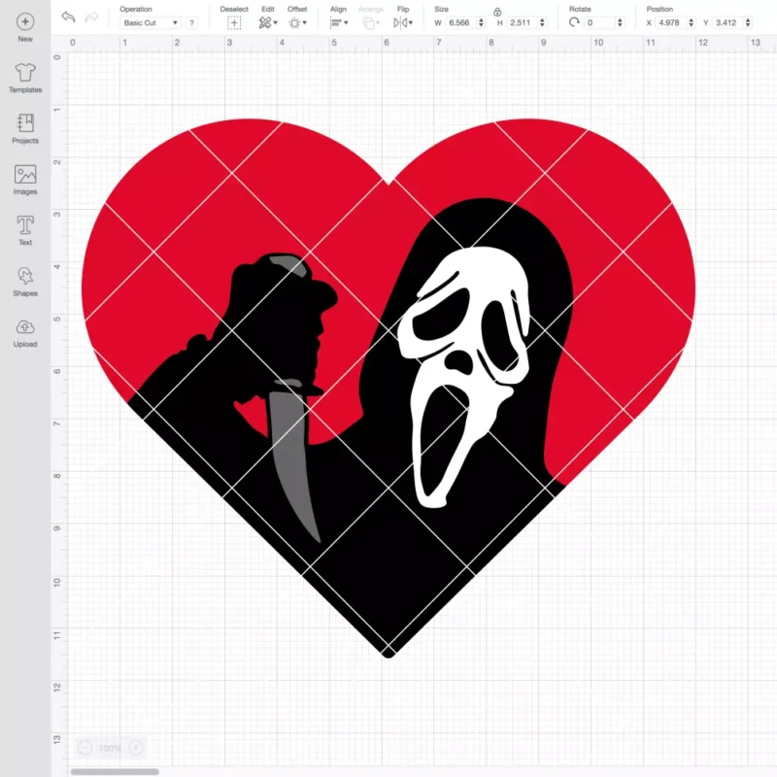Click the width value field

[x=460, y=22]
